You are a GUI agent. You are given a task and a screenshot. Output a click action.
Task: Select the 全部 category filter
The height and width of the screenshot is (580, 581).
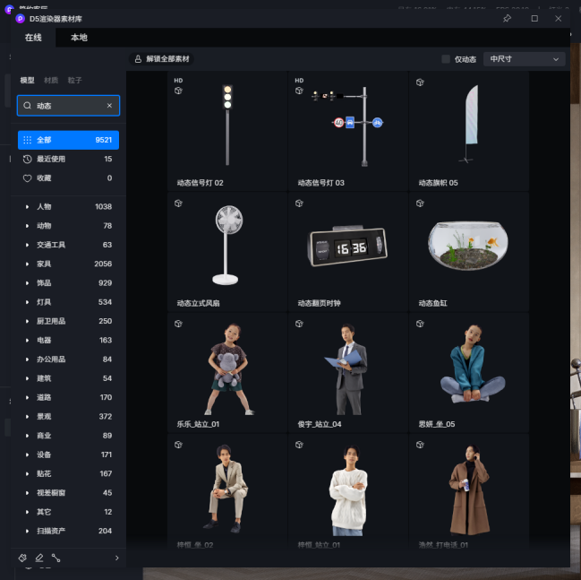tap(68, 140)
